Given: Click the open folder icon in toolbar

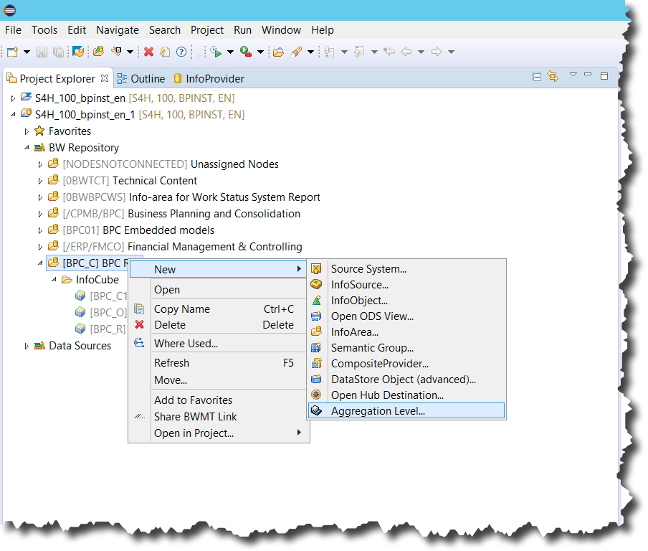Looking at the screenshot, I should 278,52.
